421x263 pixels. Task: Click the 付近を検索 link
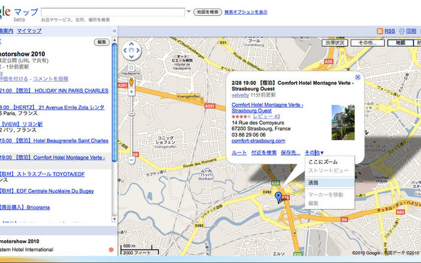tap(264, 153)
